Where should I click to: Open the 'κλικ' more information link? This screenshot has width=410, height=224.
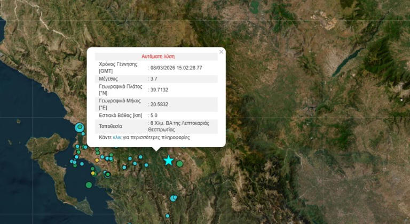pyautogui.click(x=117, y=137)
